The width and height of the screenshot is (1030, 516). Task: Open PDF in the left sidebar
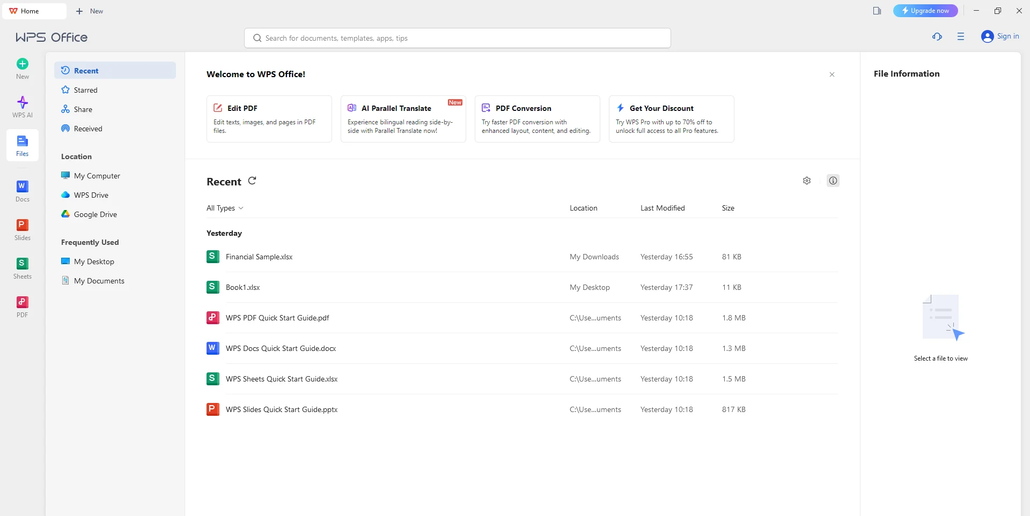pyautogui.click(x=23, y=306)
